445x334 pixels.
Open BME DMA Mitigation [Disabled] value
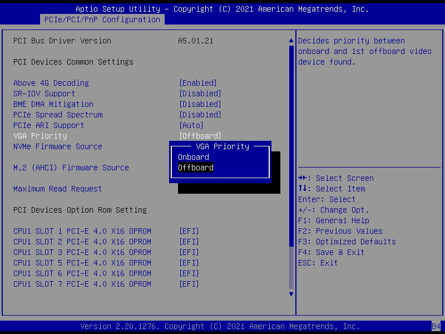[200, 104]
